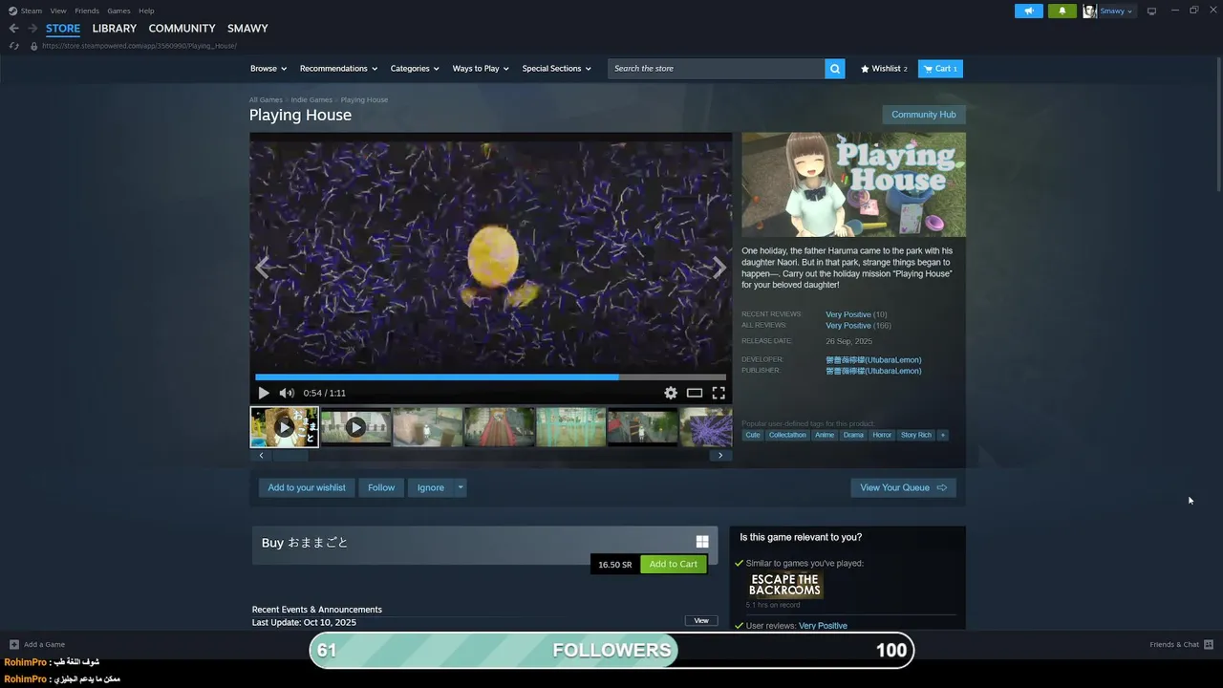
Task: Click the plus button to add tags
Action: click(x=942, y=435)
